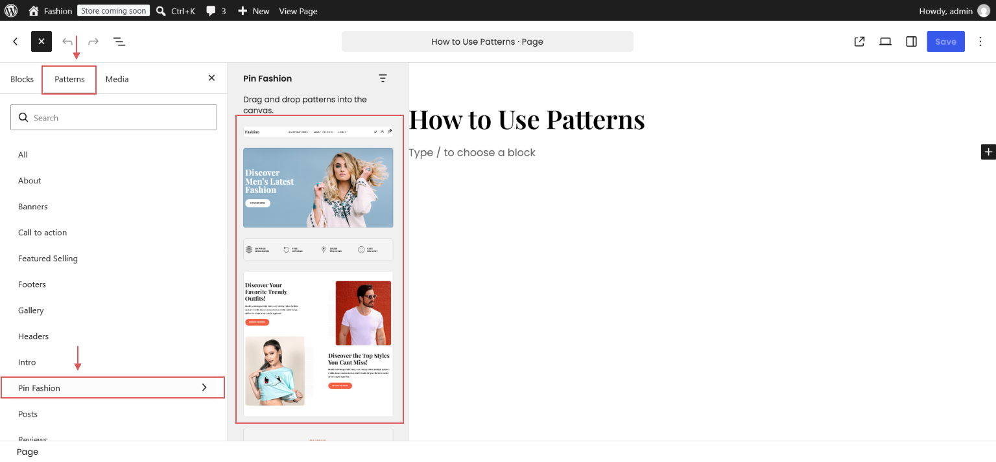This screenshot has height=462, width=996.
Task: Expand Pin Fashion category chevron
Action: point(204,387)
